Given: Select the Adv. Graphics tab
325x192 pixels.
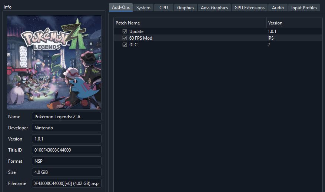Looking at the screenshot, I should tap(214, 8).
